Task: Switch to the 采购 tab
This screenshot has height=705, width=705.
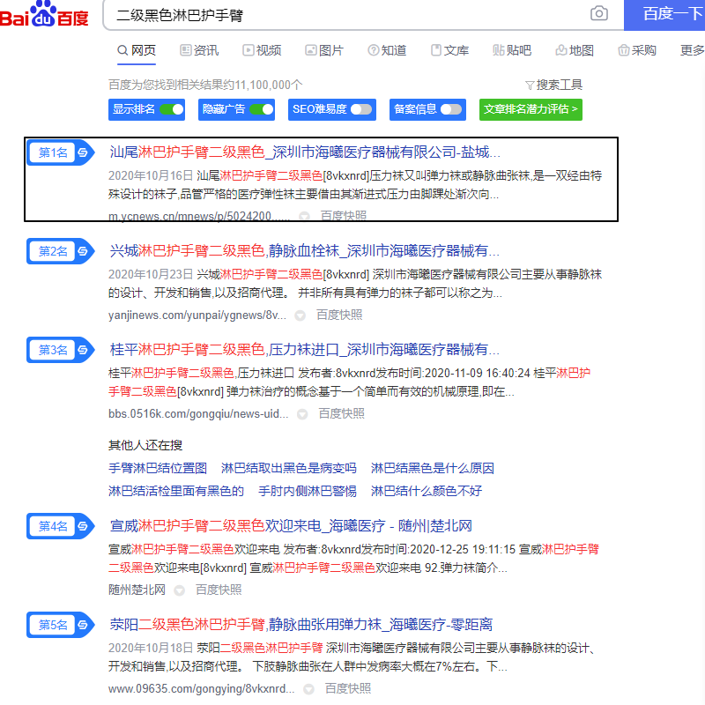Action: (637, 50)
